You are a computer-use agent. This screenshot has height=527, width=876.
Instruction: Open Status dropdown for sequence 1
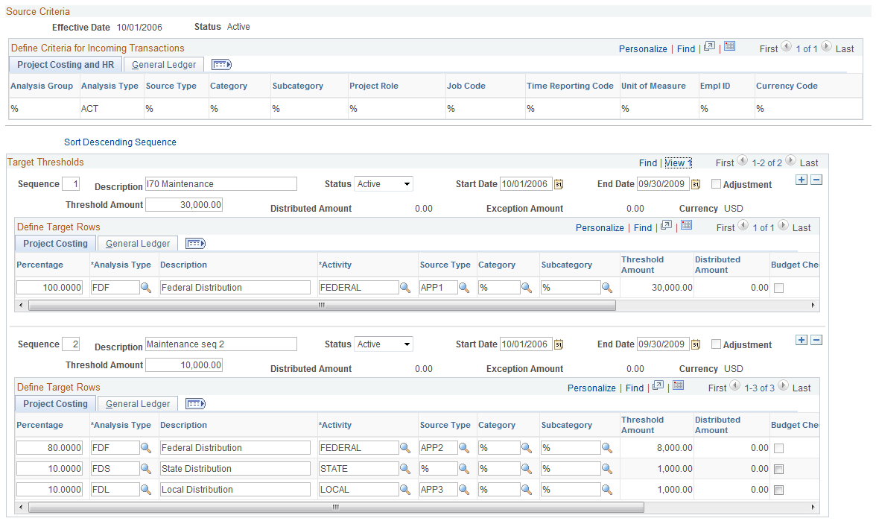(x=384, y=184)
